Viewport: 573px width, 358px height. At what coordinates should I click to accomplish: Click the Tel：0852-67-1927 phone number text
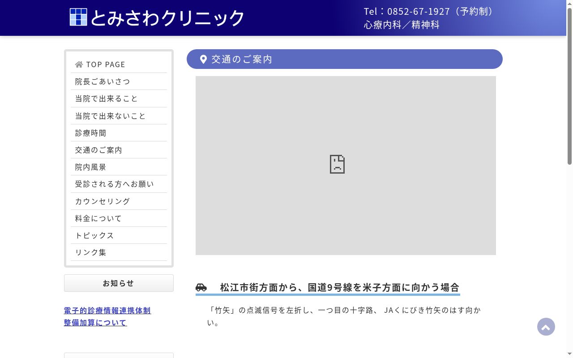tap(428, 11)
